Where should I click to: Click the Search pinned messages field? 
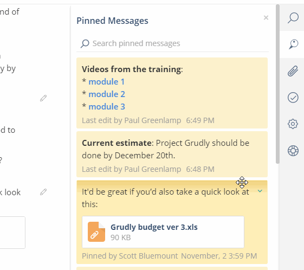(x=172, y=43)
